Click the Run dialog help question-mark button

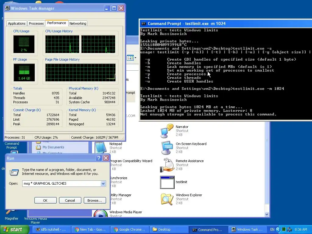[x=99, y=158]
